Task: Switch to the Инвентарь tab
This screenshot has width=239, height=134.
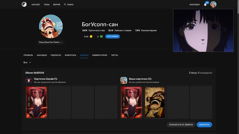Action: pos(70,55)
